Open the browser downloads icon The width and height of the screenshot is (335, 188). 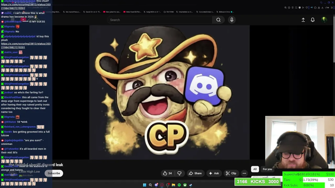click(322, 8)
